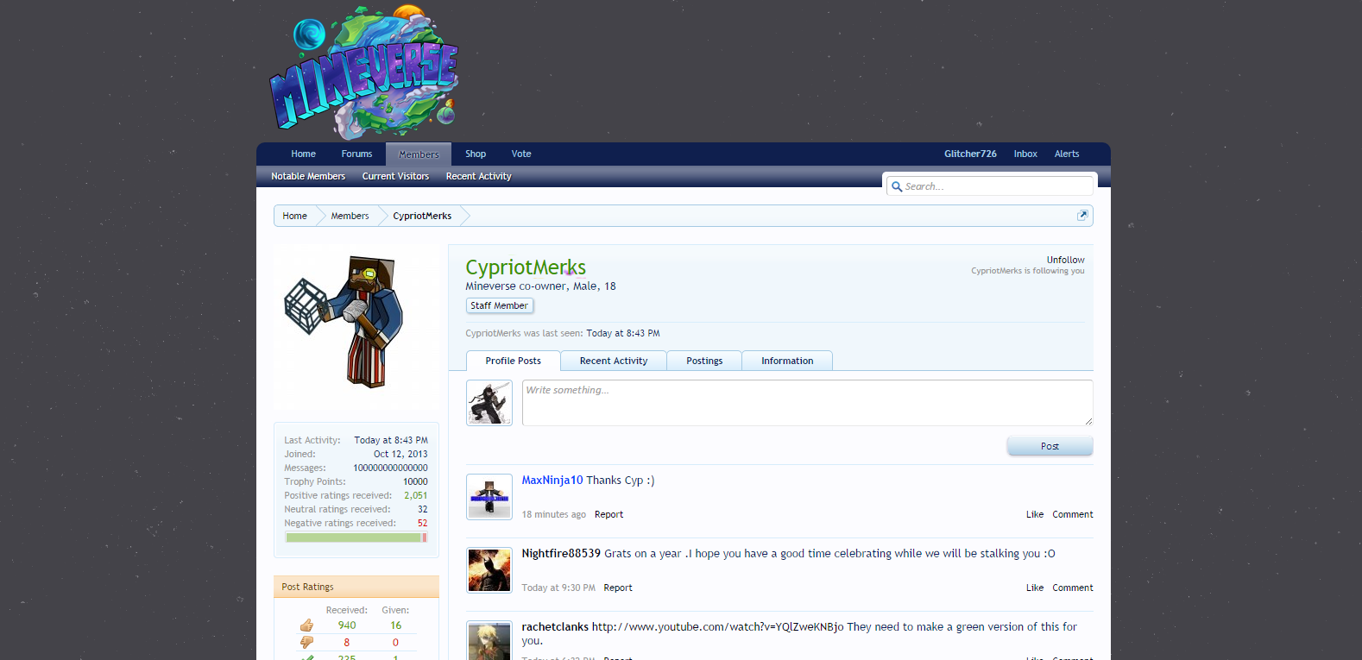1362x660 pixels.
Task: Click the Staff Member badge
Action: [x=499, y=305]
